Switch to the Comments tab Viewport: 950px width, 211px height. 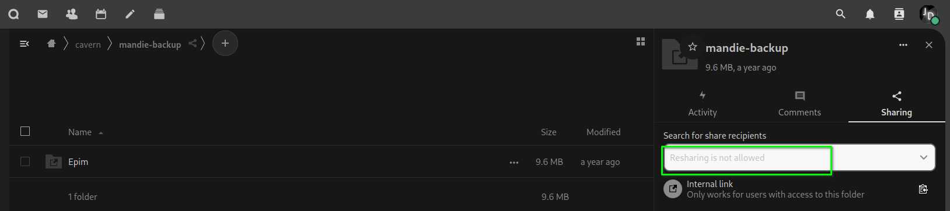pyautogui.click(x=799, y=104)
